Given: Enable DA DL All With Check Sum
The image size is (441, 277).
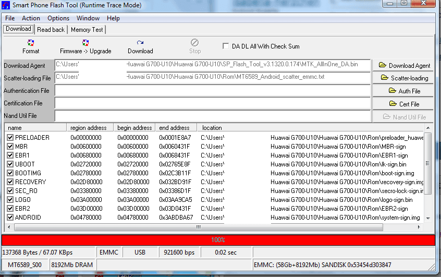Looking at the screenshot, I should [x=226, y=46].
